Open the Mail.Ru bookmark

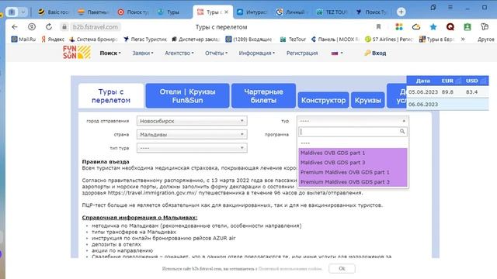(x=23, y=40)
